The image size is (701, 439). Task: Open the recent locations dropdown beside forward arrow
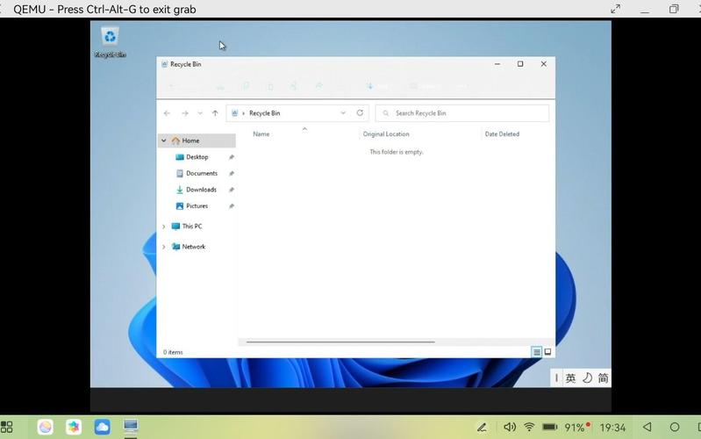point(200,113)
